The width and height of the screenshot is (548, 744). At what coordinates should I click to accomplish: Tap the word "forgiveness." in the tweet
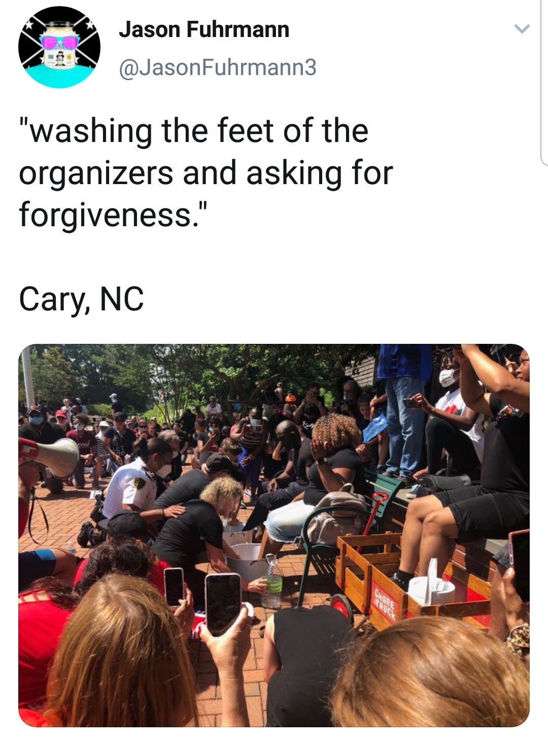(x=114, y=215)
